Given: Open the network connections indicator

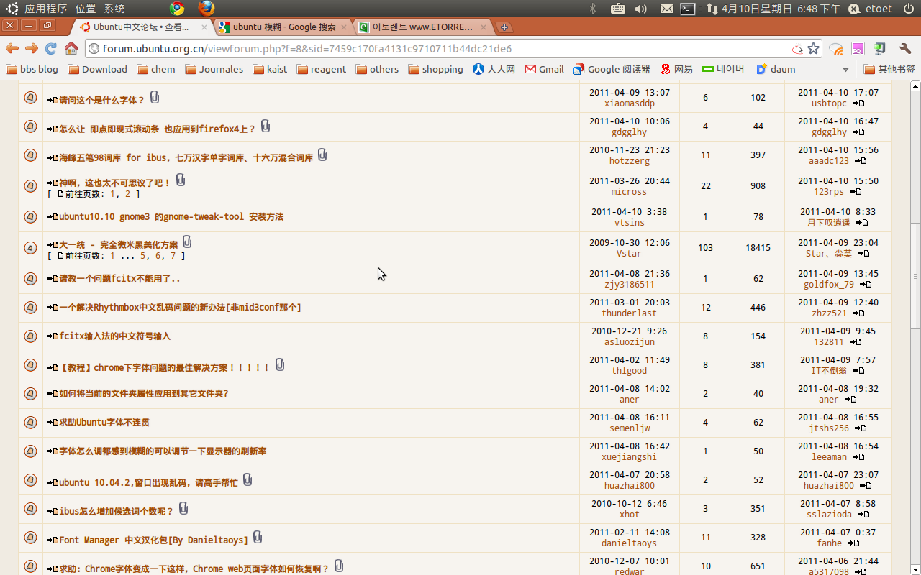Looking at the screenshot, I should (712, 9).
